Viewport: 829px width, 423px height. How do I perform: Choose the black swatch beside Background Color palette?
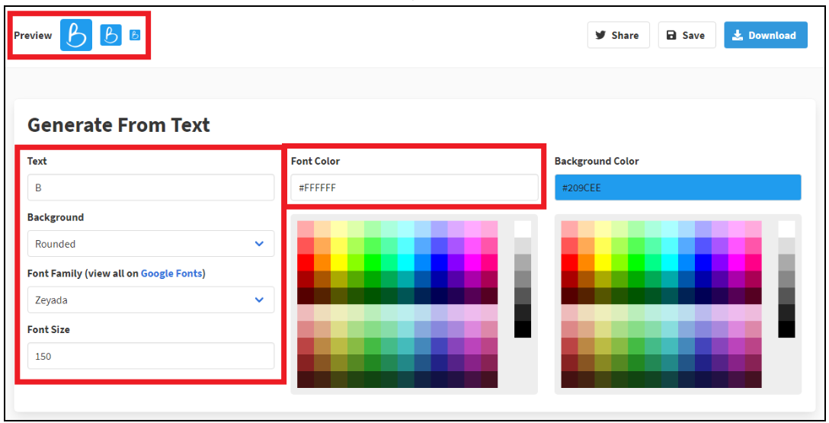pos(786,329)
